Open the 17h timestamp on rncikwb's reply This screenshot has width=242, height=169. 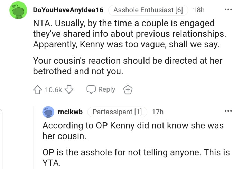click(x=158, y=112)
